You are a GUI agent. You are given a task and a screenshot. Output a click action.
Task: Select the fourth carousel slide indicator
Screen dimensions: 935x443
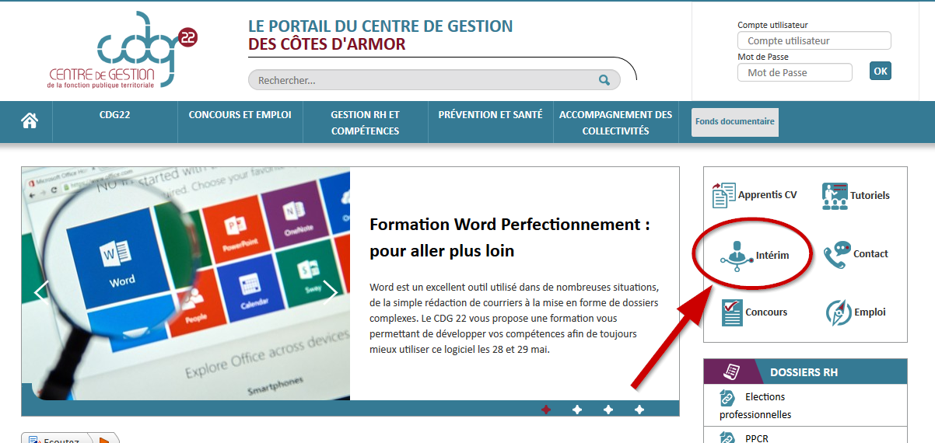639,410
